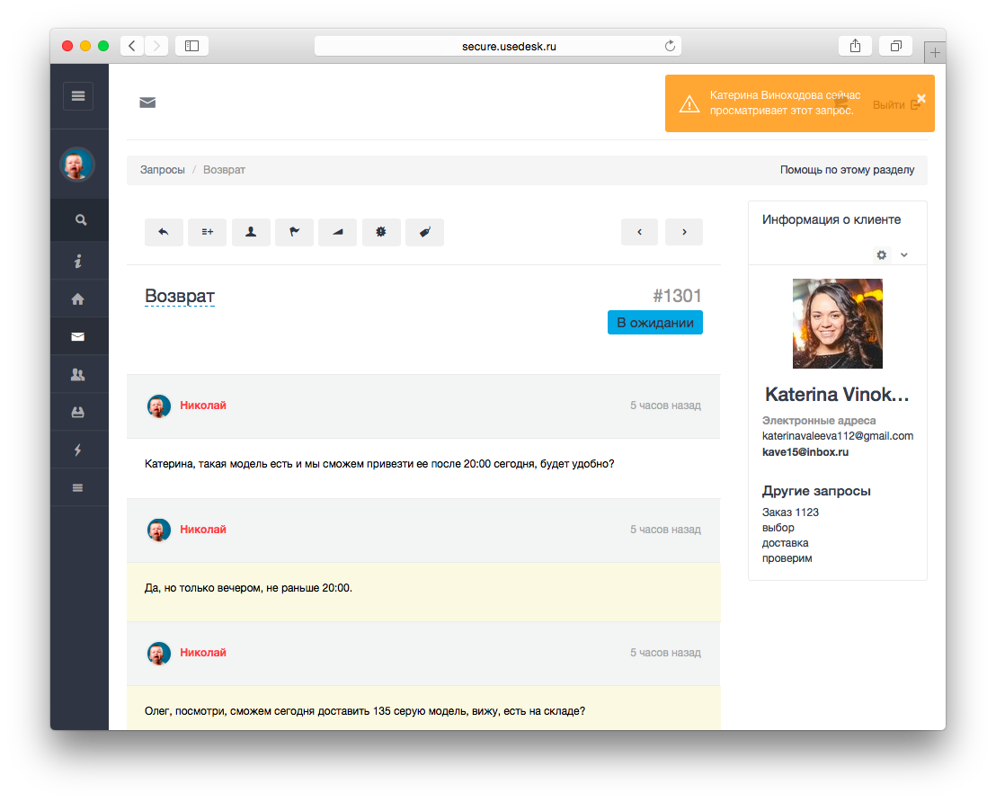The width and height of the screenshot is (996, 802).
Task: Open the clients people icon in sidebar
Action: [77, 374]
